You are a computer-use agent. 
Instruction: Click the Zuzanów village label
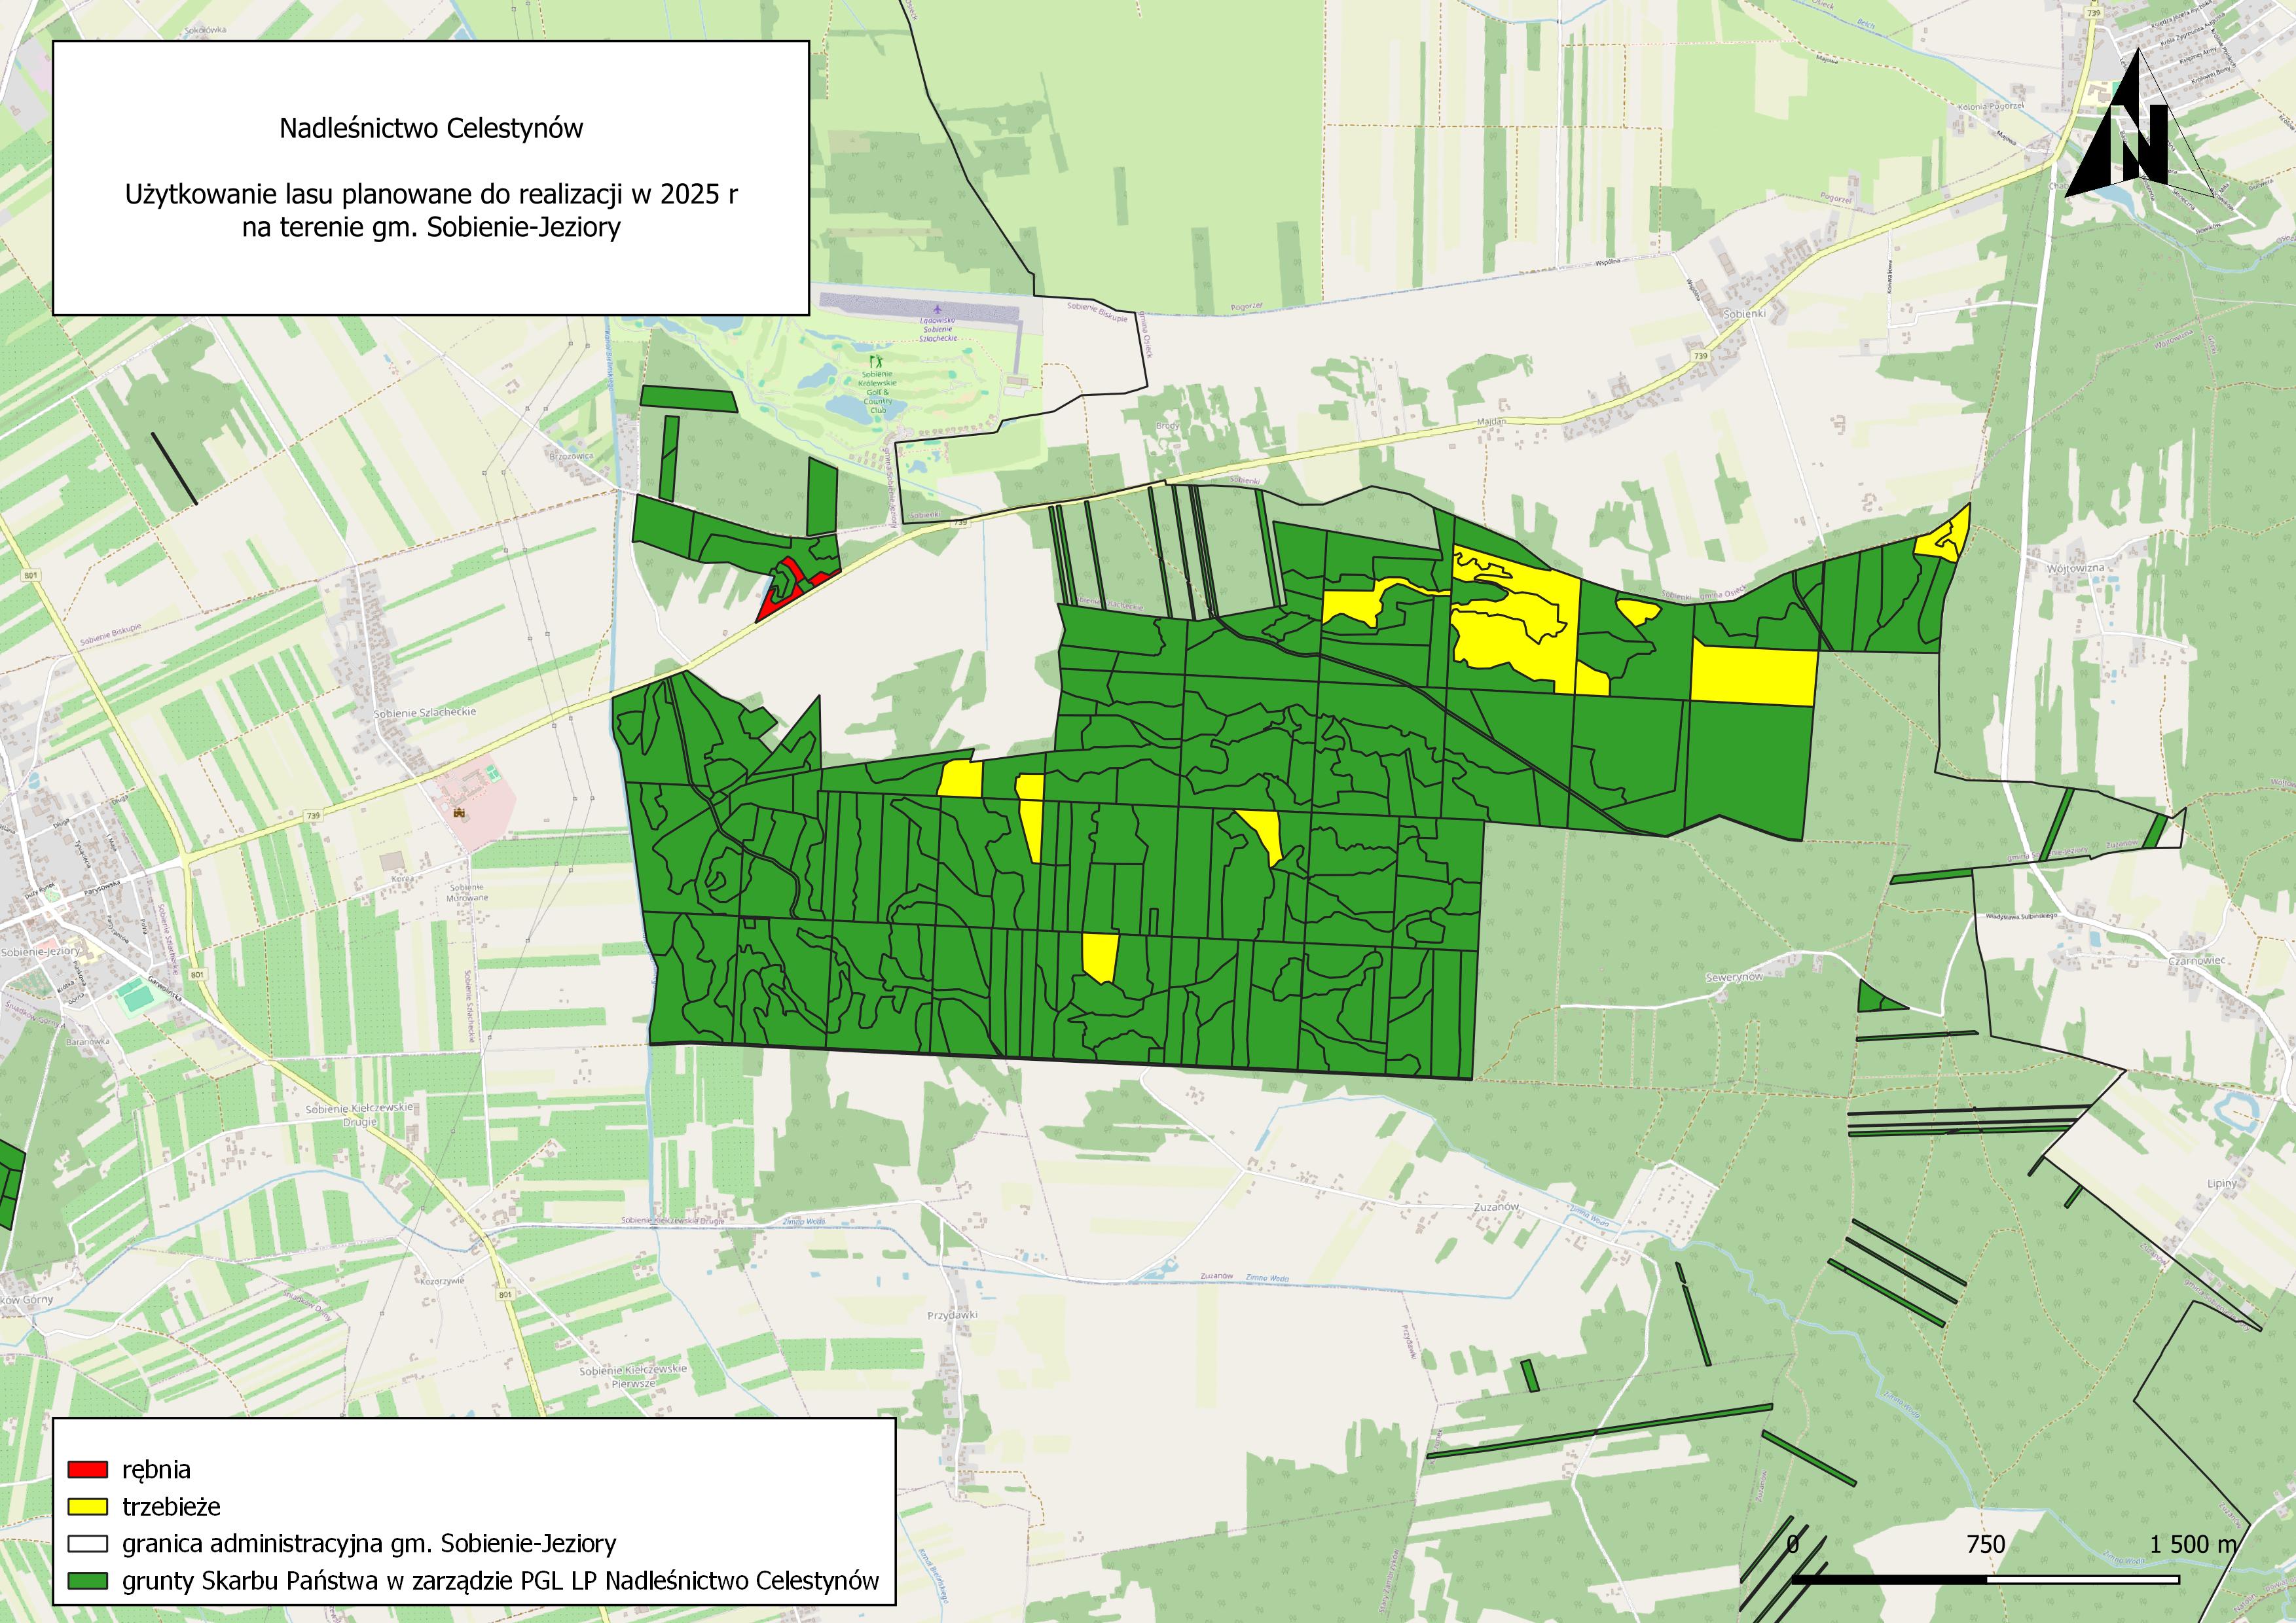pos(1496,1206)
